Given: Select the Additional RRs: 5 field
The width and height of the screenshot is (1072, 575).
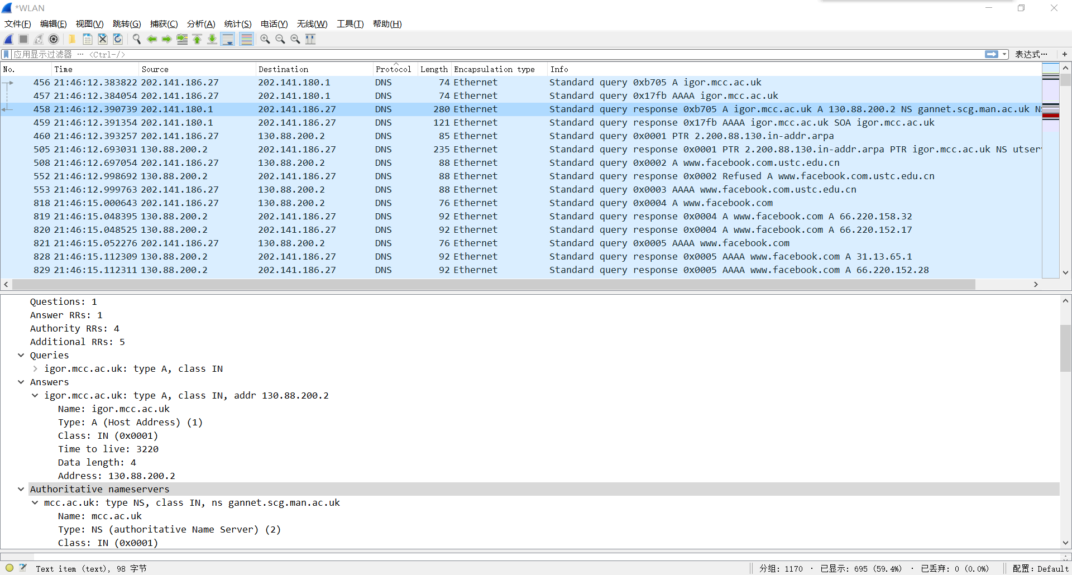Looking at the screenshot, I should 78,342.
